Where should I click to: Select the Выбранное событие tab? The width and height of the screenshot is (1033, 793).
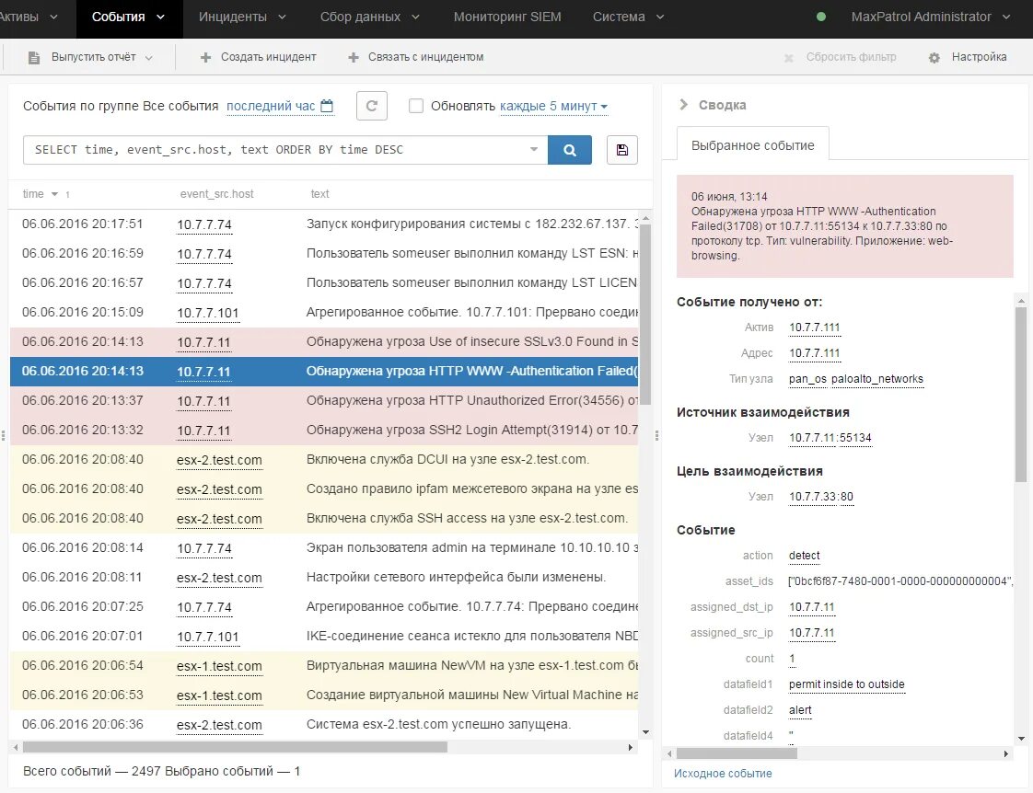tap(752, 145)
